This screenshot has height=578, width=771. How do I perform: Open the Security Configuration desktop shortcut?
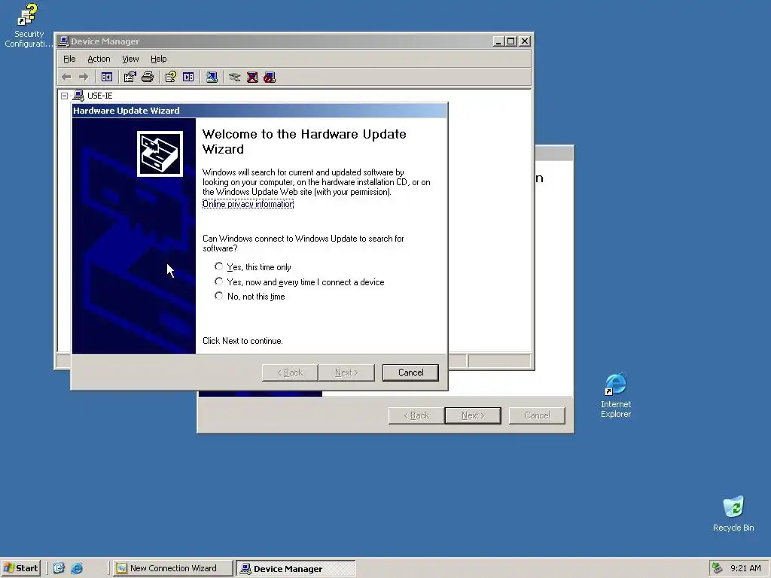click(x=28, y=26)
